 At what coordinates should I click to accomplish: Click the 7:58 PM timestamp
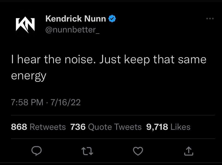pyautogui.click(x=27, y=102)
